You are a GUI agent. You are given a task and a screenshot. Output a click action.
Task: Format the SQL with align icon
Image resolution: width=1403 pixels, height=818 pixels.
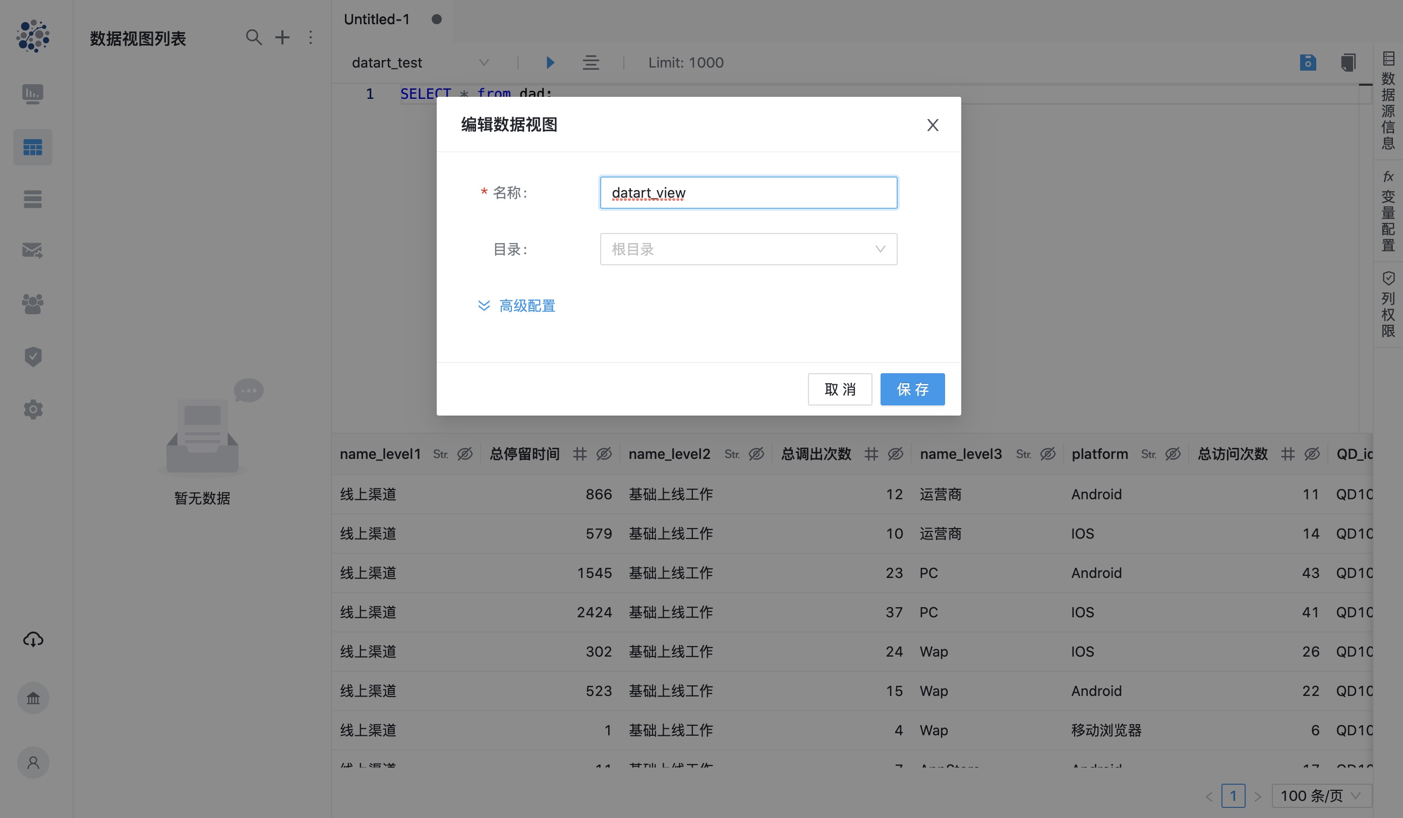pos(591,63)
